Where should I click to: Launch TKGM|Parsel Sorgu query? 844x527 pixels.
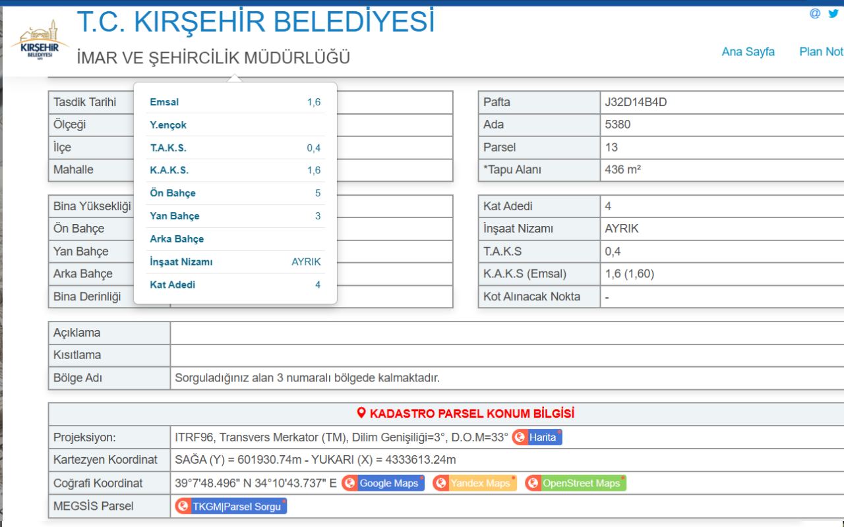coord(236,507)
